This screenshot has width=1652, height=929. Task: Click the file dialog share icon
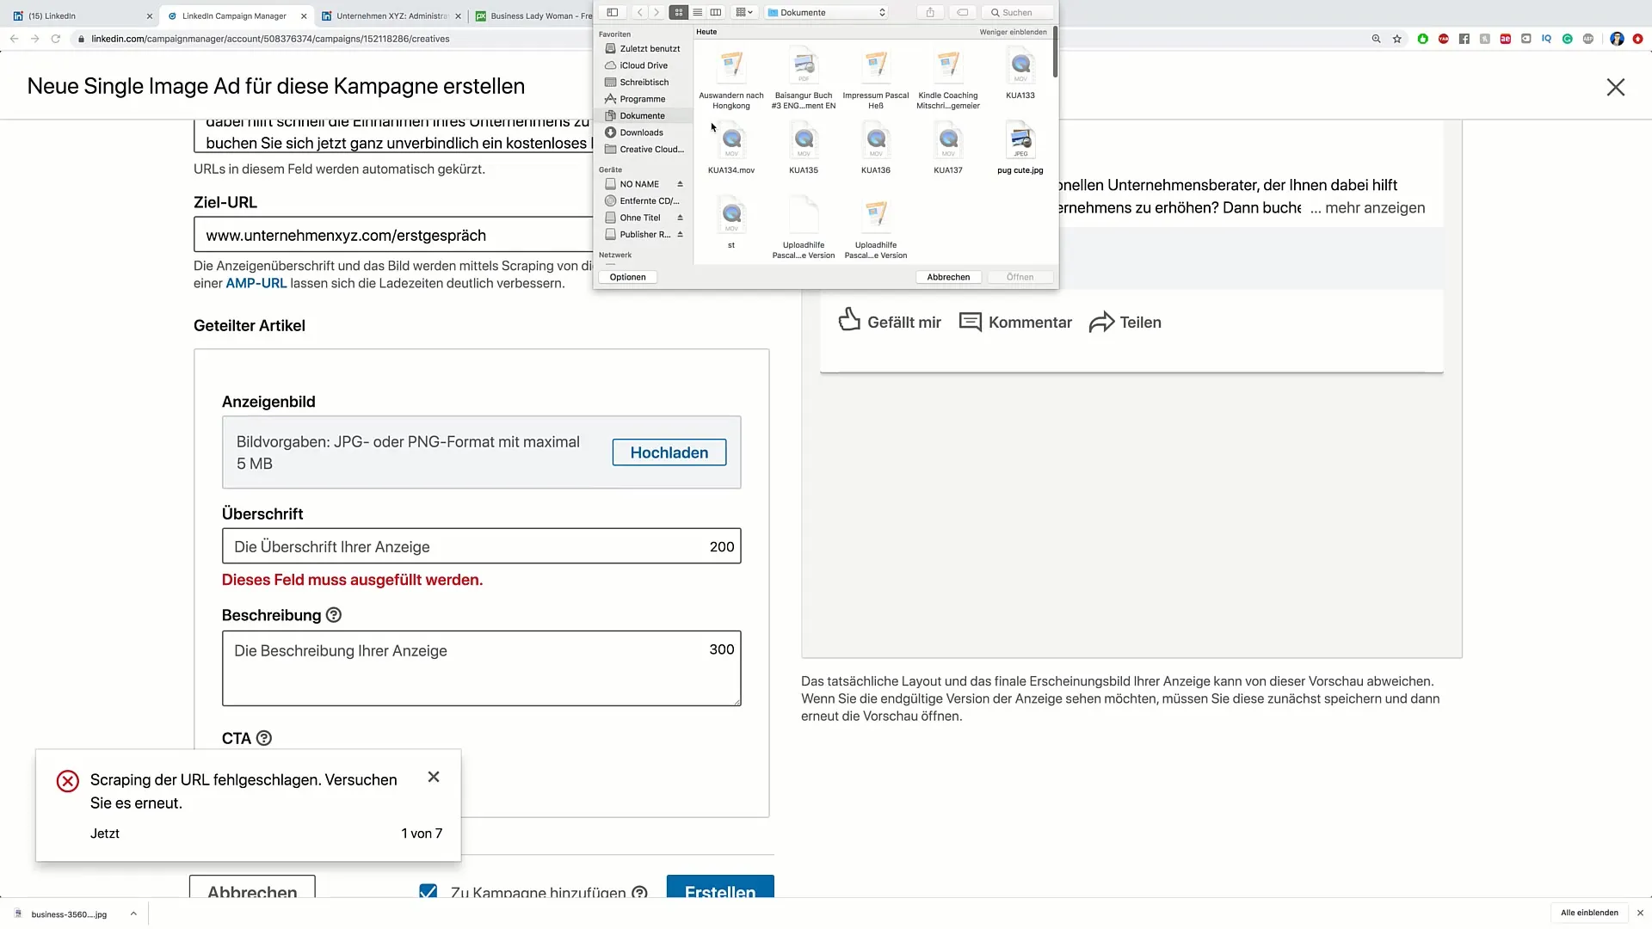930,13
